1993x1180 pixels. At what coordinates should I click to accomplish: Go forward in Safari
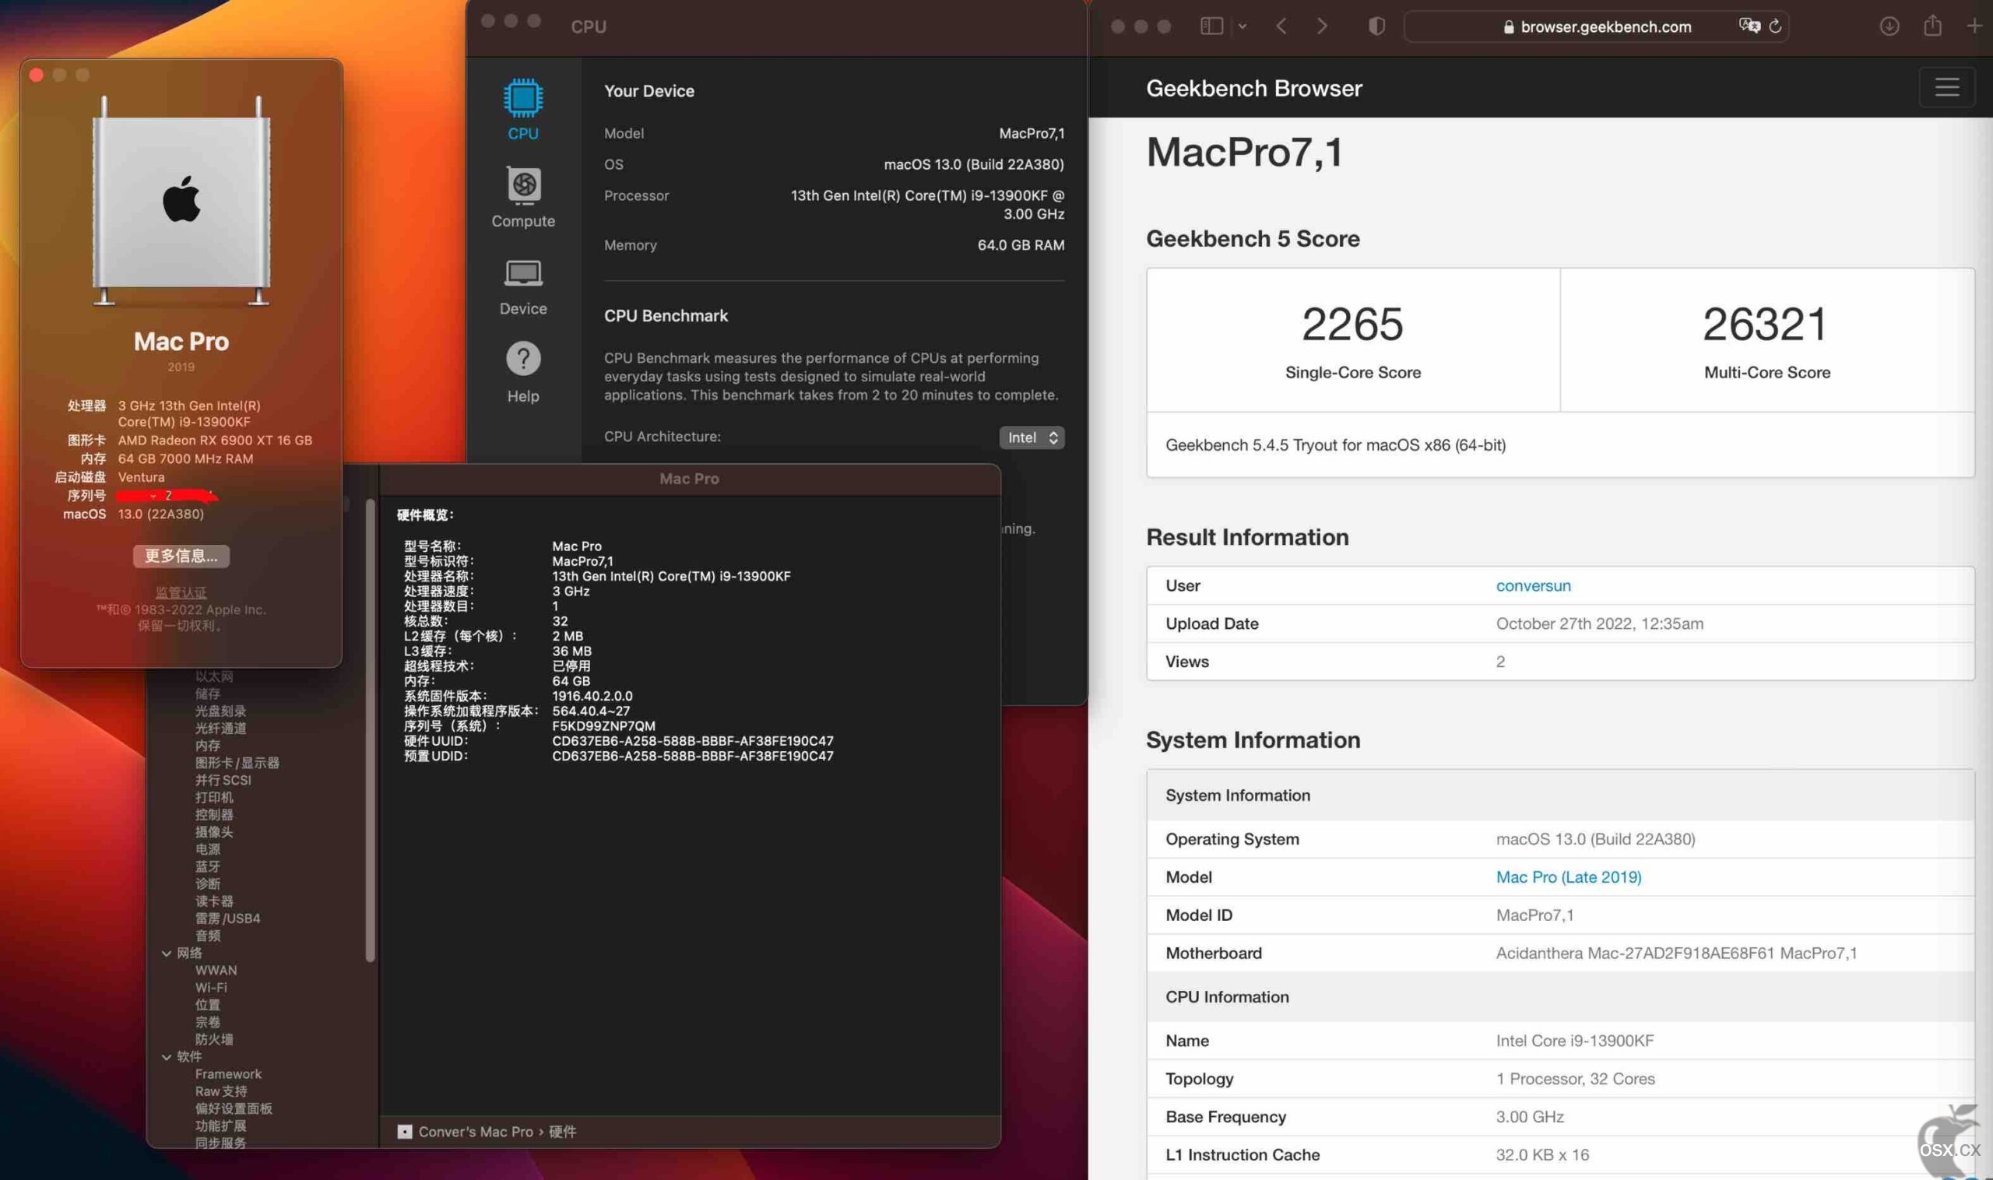pyautogui.click(x=1321, y=26)
